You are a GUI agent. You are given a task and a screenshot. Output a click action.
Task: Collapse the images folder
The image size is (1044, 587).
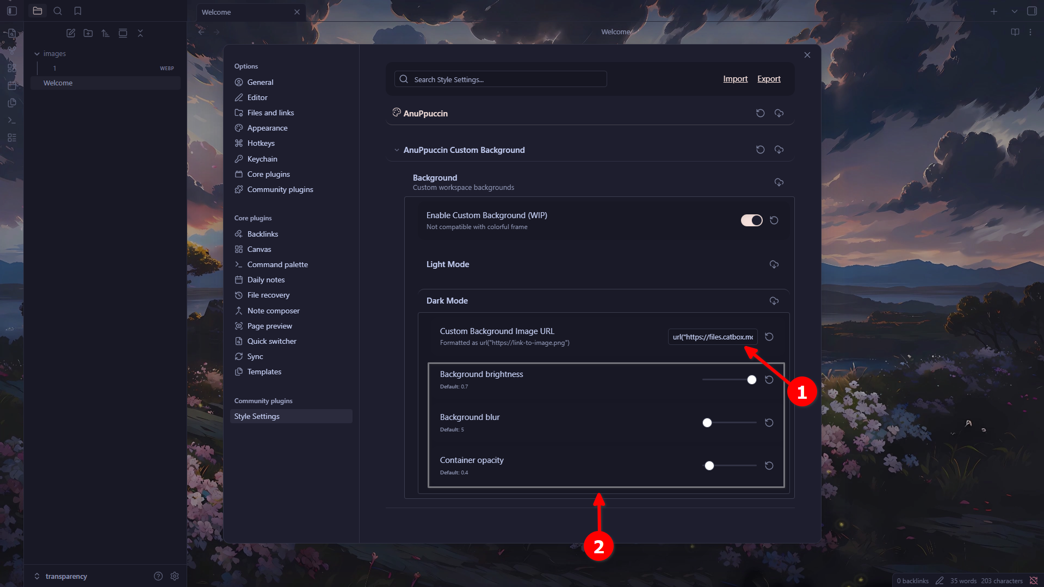[x=37, y=54]
